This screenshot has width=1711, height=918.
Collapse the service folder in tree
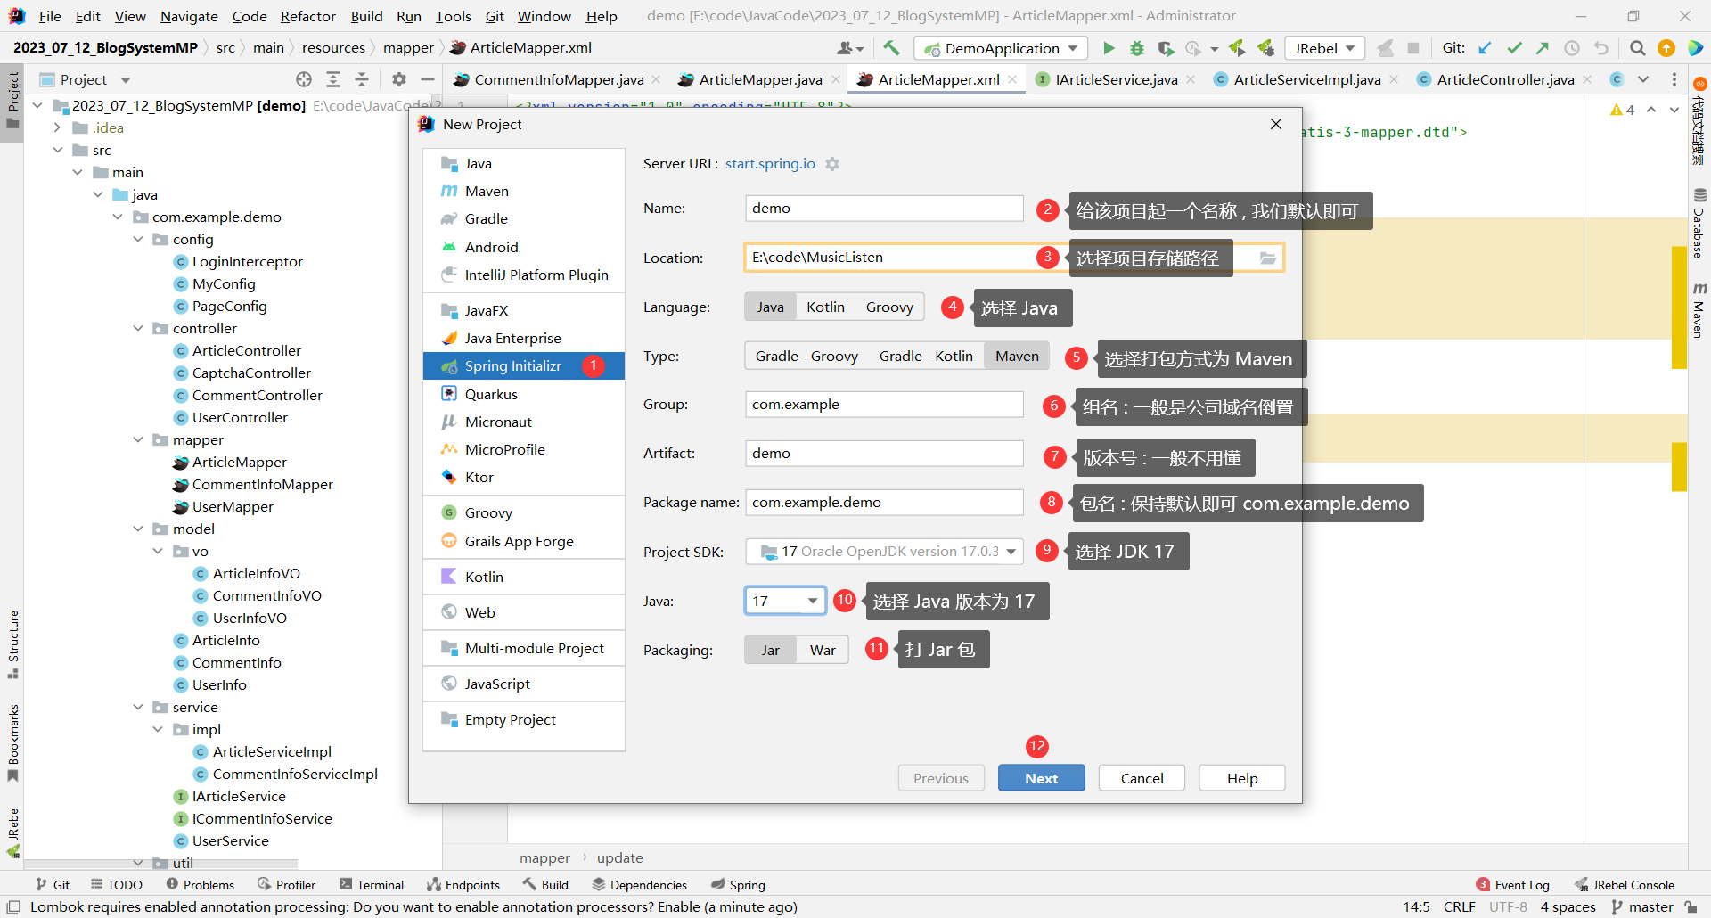click(x=138, y=707)
